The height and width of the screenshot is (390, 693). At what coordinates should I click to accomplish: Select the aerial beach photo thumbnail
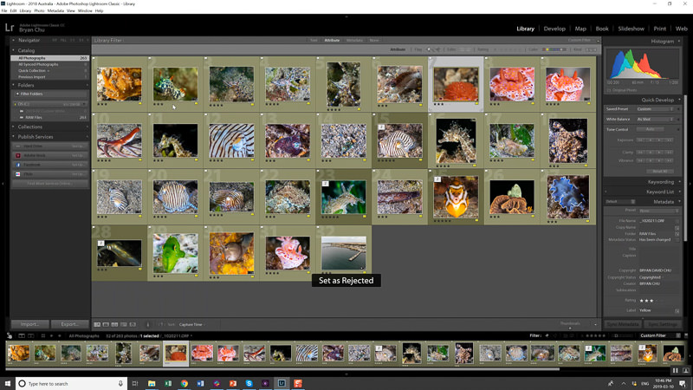pyautogui.click(x=343, y=253)
